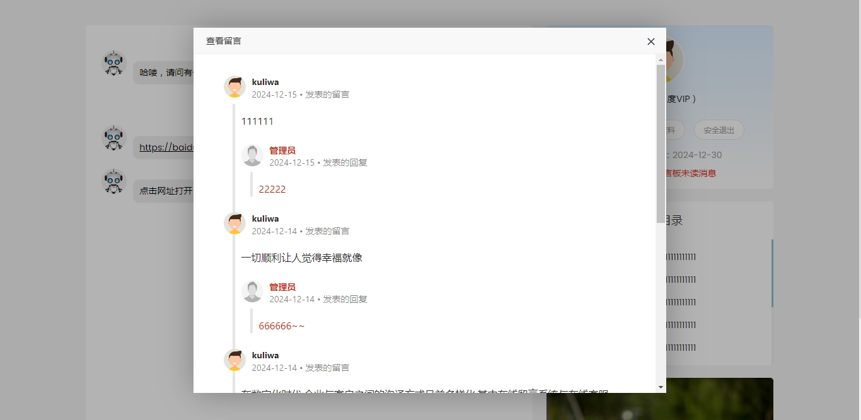This screenshot has height=420, width=861.
Task: Click the dialog scrollbar's up arrow
Action: (x=661, y=60)
